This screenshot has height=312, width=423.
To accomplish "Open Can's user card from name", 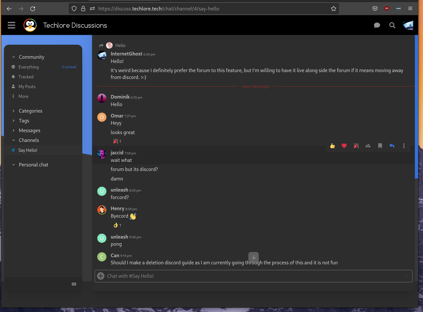I will point(115,256).
